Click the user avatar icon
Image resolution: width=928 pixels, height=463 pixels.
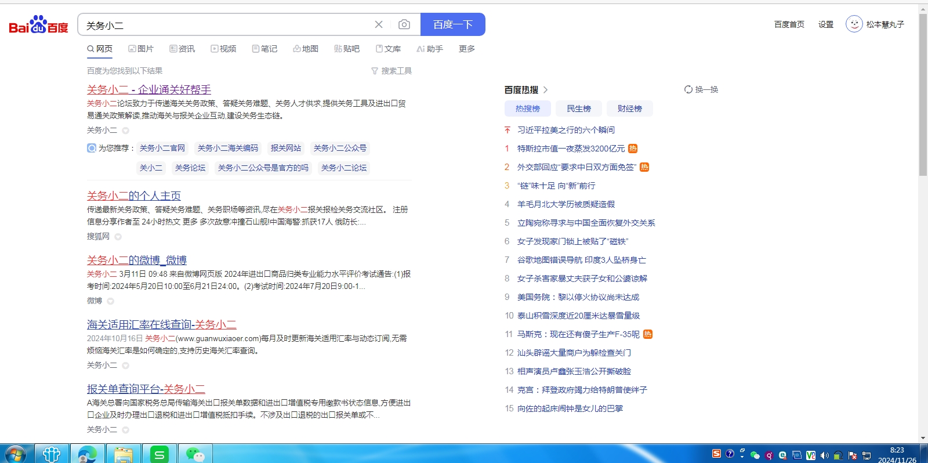[x=854, y=24]
